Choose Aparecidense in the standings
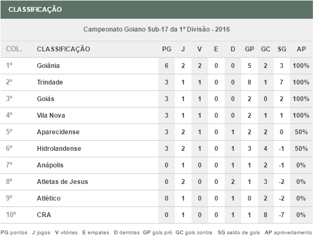Viewport: 314px width, 238px height. [x=58, y=132]
